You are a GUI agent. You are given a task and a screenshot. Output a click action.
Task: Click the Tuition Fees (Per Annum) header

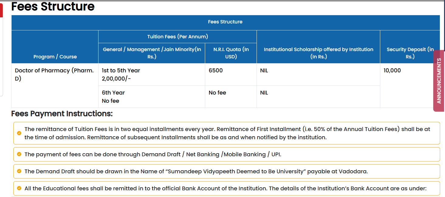coord(178,36)
